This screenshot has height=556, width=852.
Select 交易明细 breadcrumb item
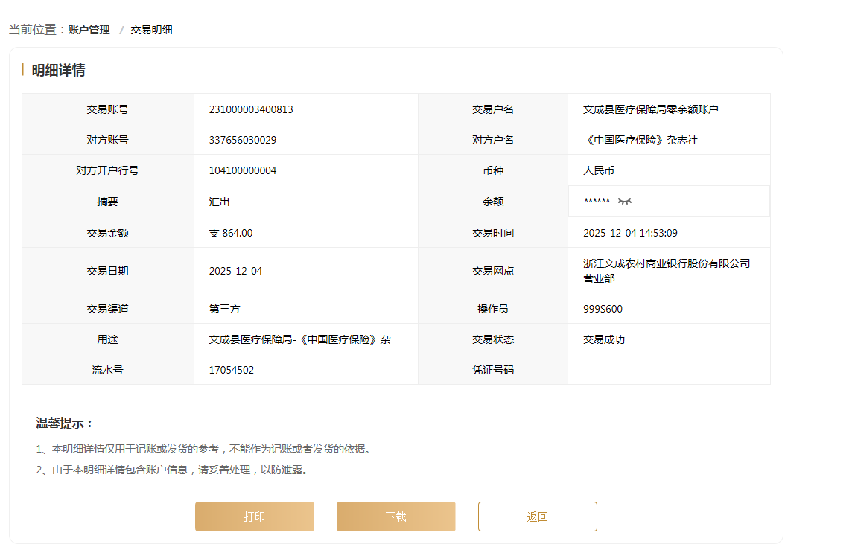tap(151, 30)
